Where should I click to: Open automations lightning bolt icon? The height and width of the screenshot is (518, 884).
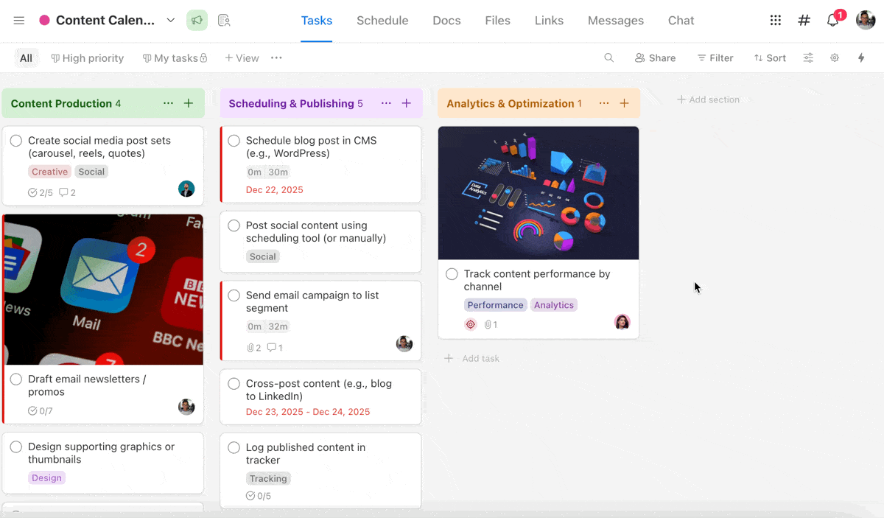click(861, 58)
